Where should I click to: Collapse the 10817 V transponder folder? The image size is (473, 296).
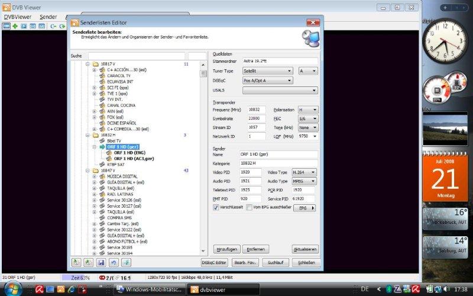pos(88,64)
